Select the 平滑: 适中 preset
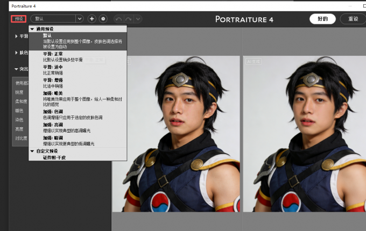Viewport: 366px width, 231px height. [78, 70]
